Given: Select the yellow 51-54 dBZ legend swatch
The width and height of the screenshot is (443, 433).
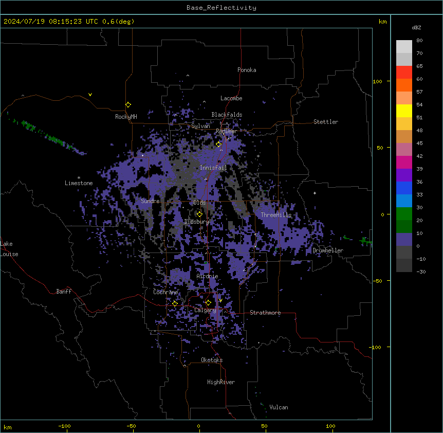Looking at the screenshot, I should (x=404, y=111).
